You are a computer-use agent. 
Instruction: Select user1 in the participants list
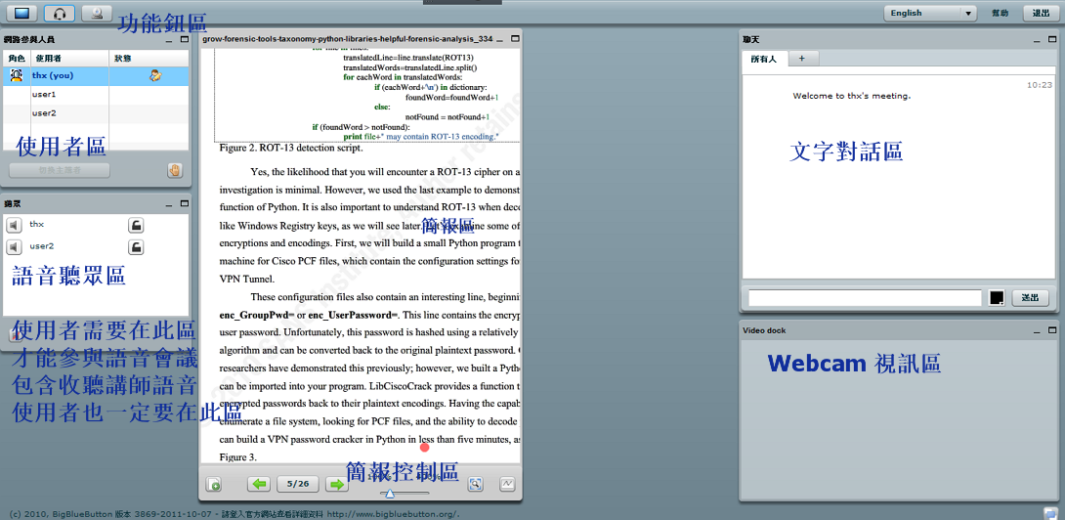[95, 95]
